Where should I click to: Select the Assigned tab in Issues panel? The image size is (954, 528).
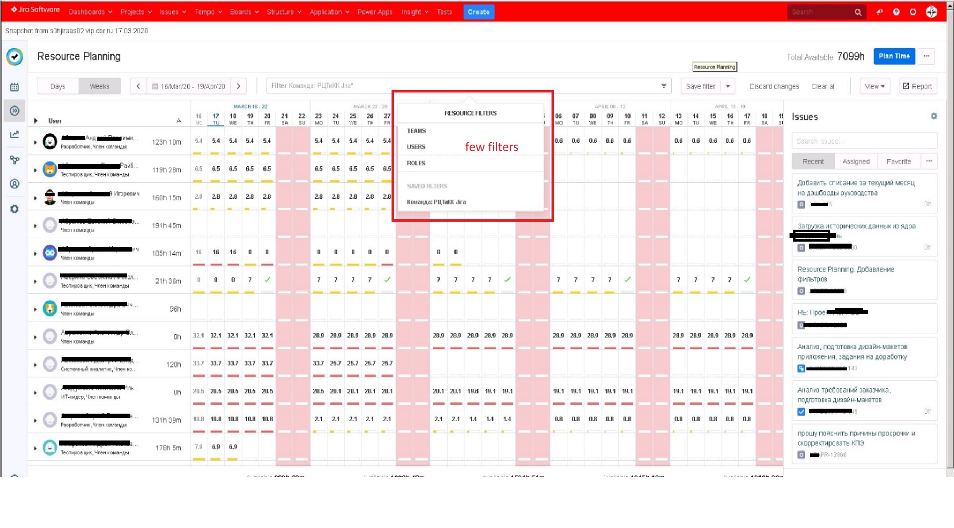click(x=856, y=162)
